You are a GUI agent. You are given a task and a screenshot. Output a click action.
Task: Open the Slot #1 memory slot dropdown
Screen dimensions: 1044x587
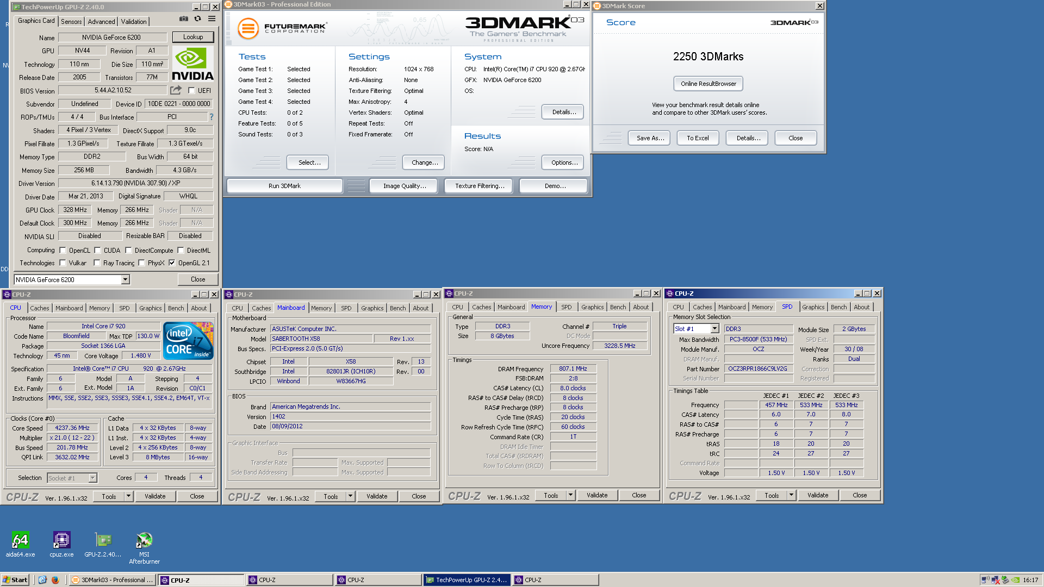pos(714,329)
